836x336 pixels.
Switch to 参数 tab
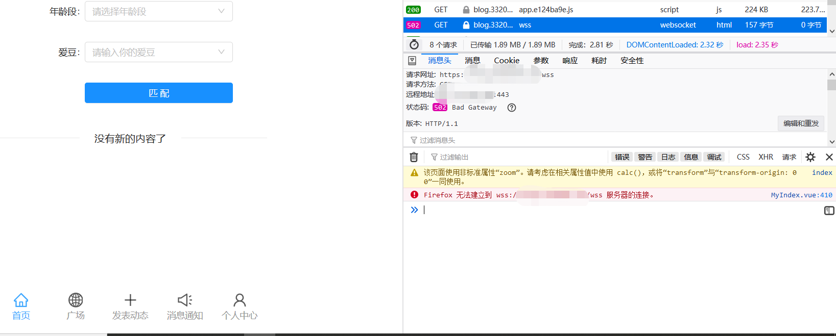point(541,61)
